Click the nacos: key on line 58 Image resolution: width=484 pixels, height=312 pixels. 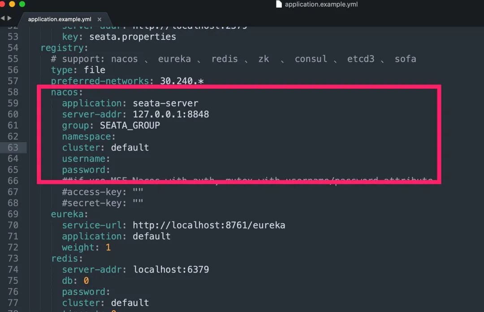pos(67,92)
